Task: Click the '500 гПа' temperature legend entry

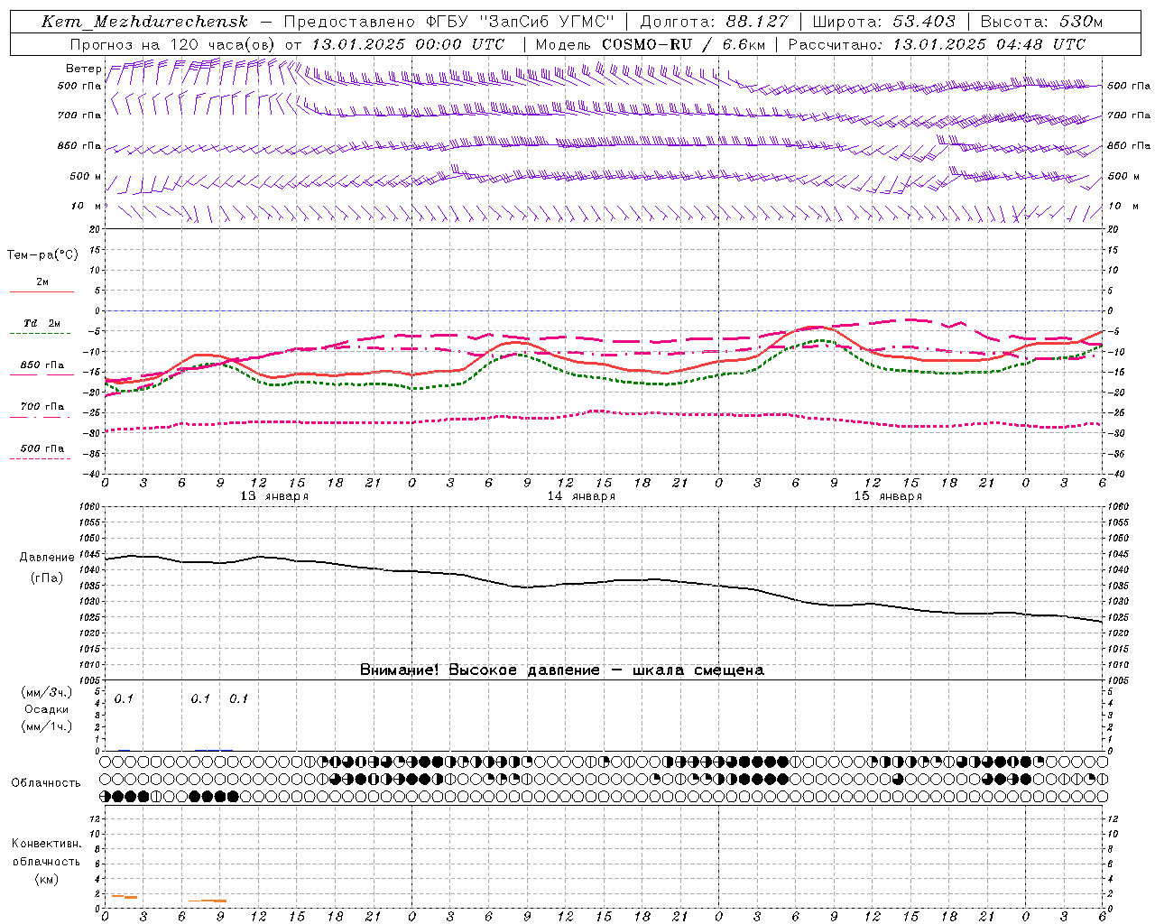Action: [x=42, y=448]
